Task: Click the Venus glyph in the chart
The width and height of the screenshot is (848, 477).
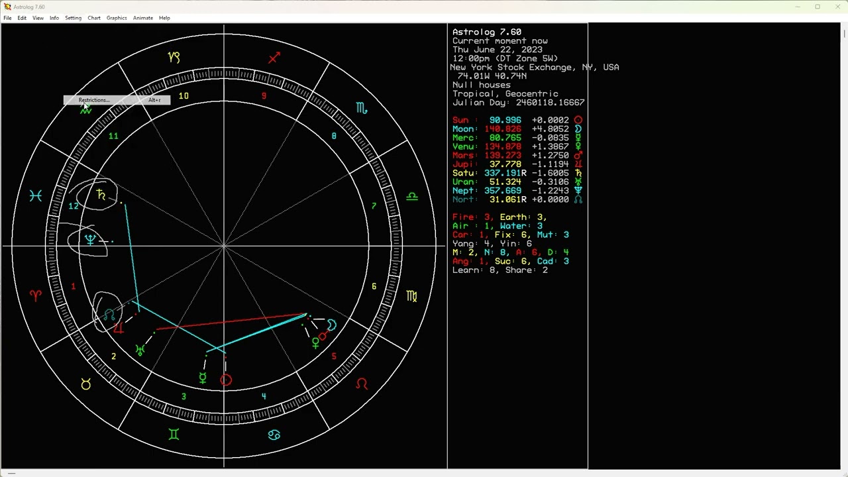Action: [316, 343]
